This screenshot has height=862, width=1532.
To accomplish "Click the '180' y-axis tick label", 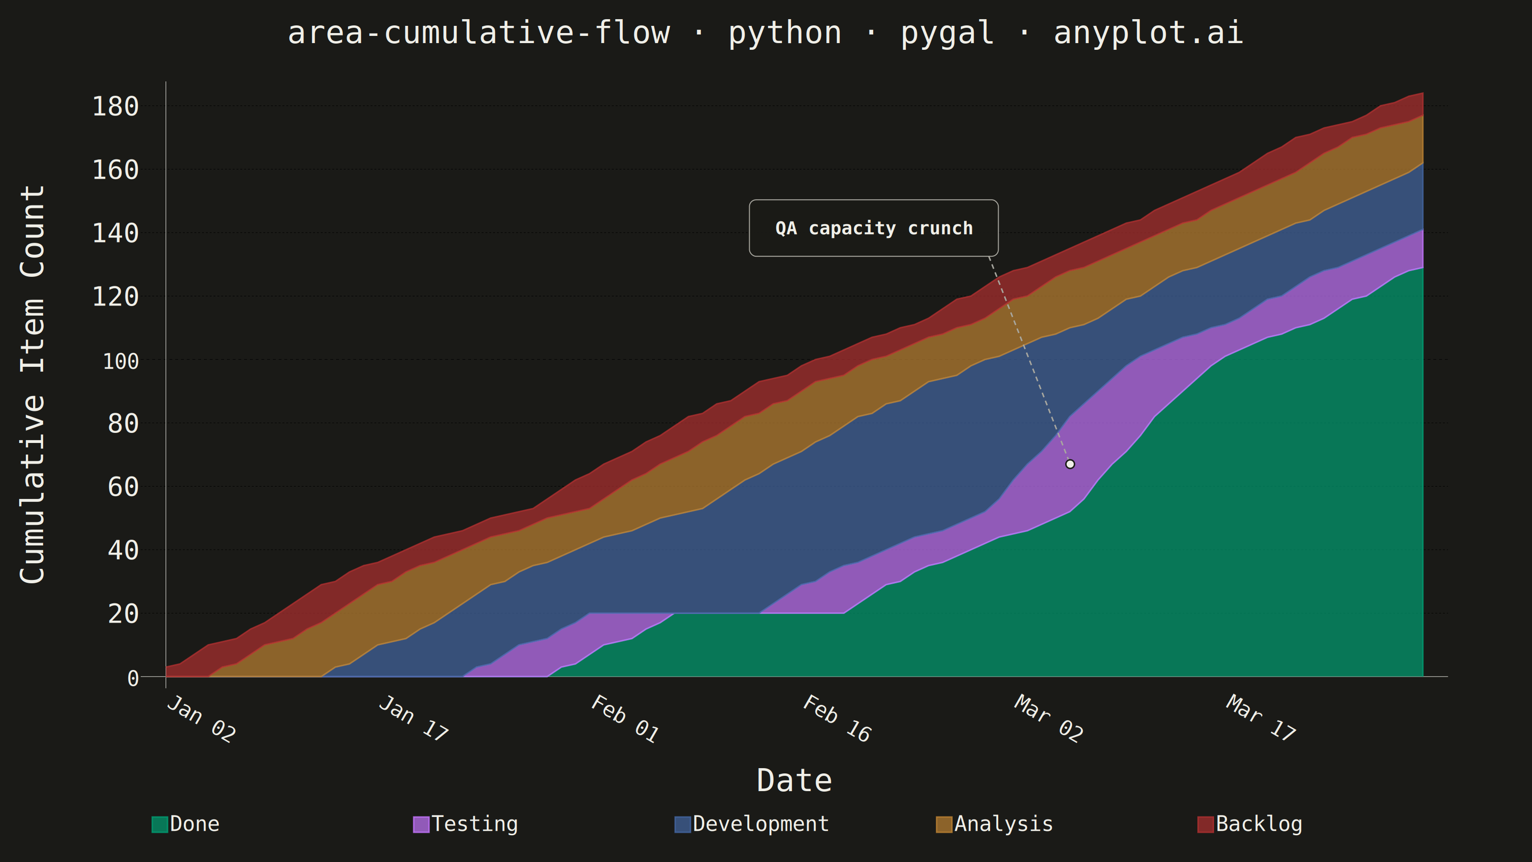I will point(115,106).
